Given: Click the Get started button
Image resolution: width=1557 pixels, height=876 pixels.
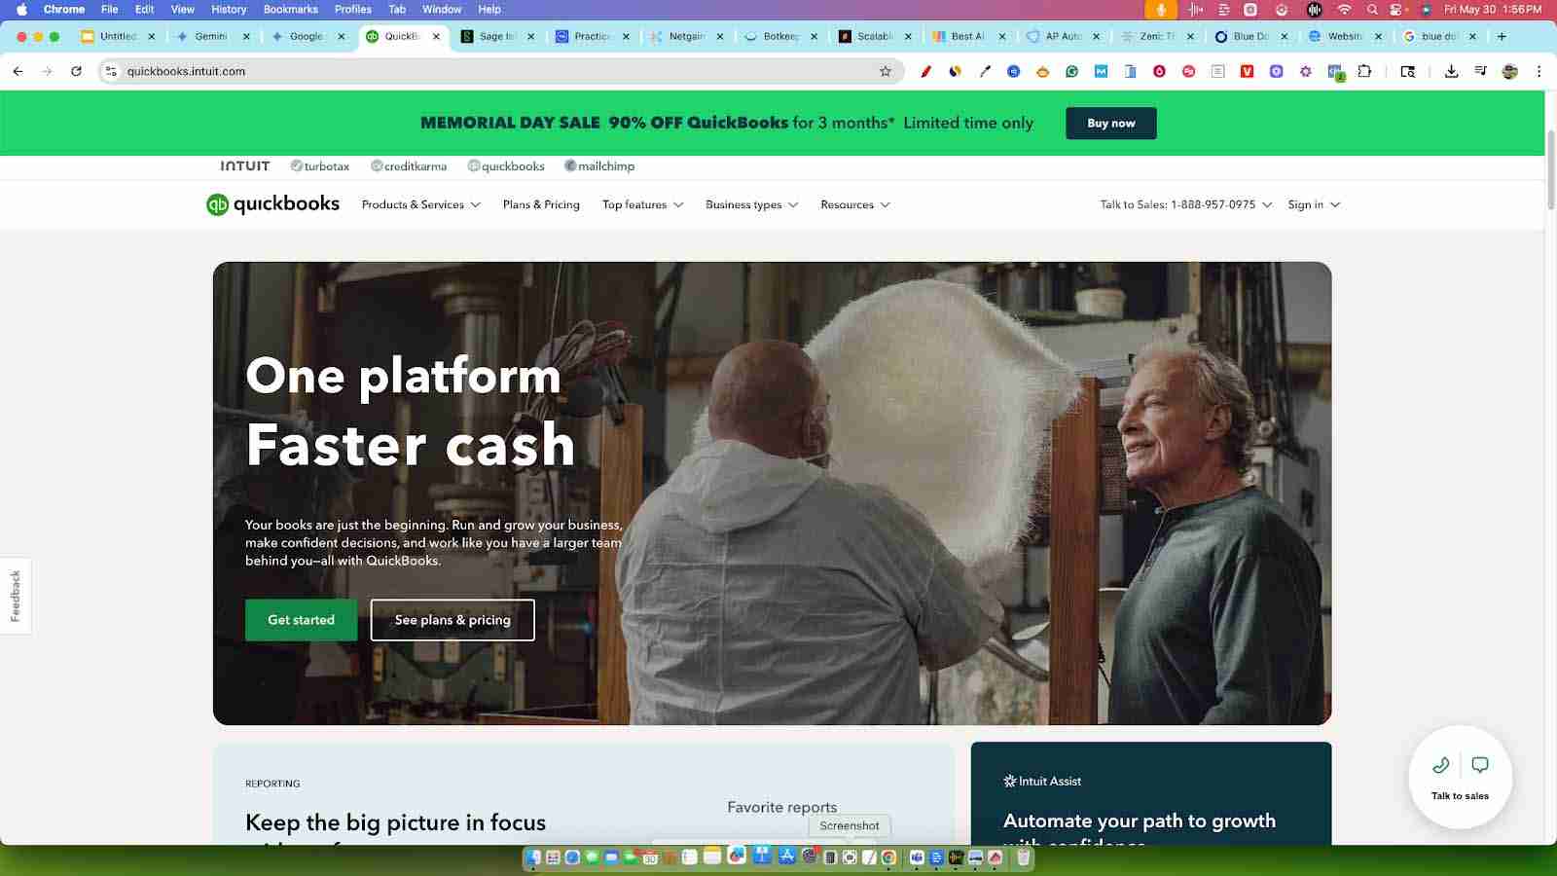Looking at the screenshot, I should pyautogui.click(x=301, y=620).
